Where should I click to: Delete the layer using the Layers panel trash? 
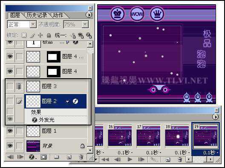(x=81, y=157)
